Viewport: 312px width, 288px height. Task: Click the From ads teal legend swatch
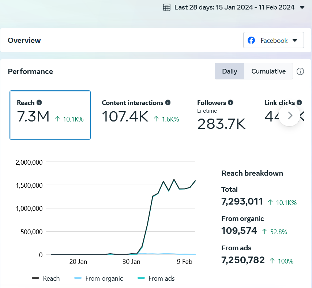(x=141, y=278)
